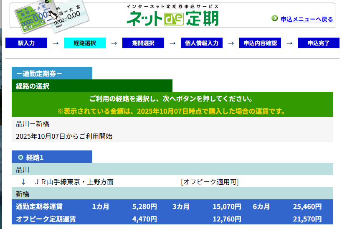Select the 1カ月 fare 5,280円
Screen dimensions: 342x229
tap(144, 206)
